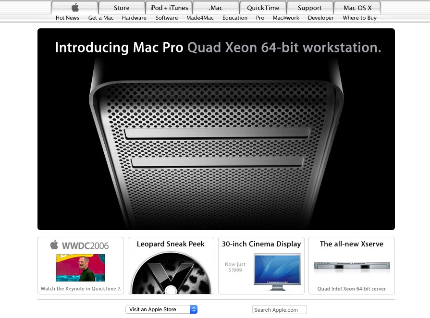Click the Now just $1999 text
Viewport: 430px width, 318px height.
tap(235, 267)
